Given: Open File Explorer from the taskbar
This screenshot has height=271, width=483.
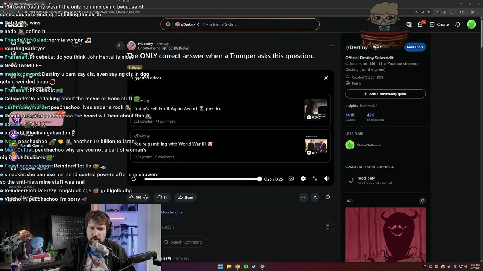Looking at the screenshot, I should tap(229, 266).
